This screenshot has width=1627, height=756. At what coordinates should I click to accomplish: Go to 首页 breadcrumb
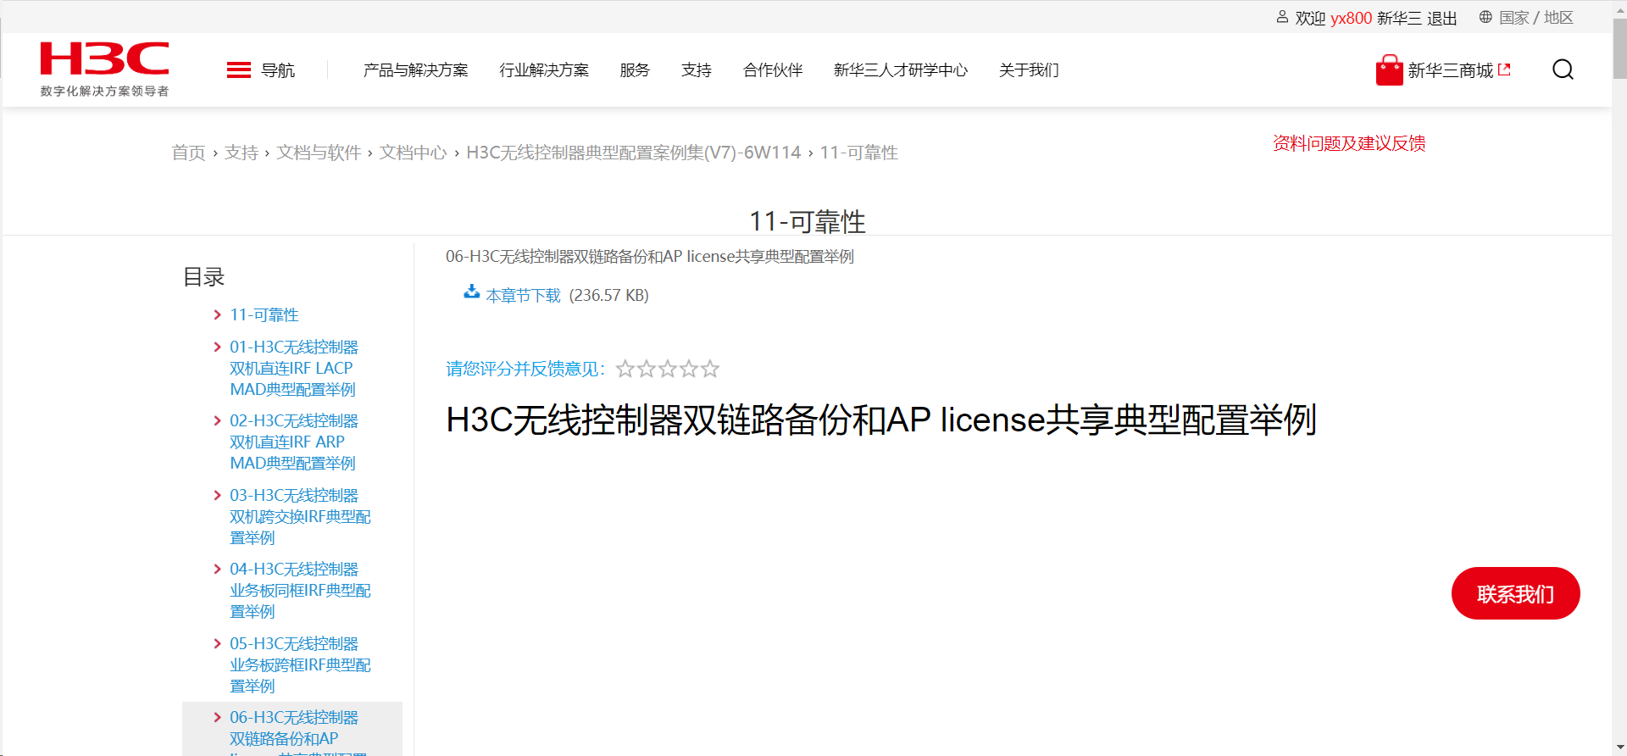[188, 153]
